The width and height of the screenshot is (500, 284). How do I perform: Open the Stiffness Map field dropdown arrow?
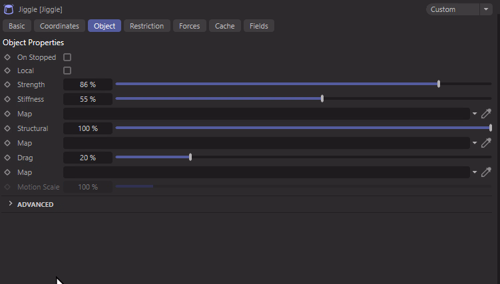point(475,114)
